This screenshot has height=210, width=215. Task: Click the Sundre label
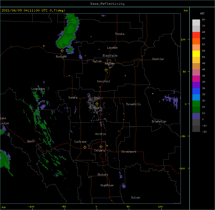pos(73,98)
